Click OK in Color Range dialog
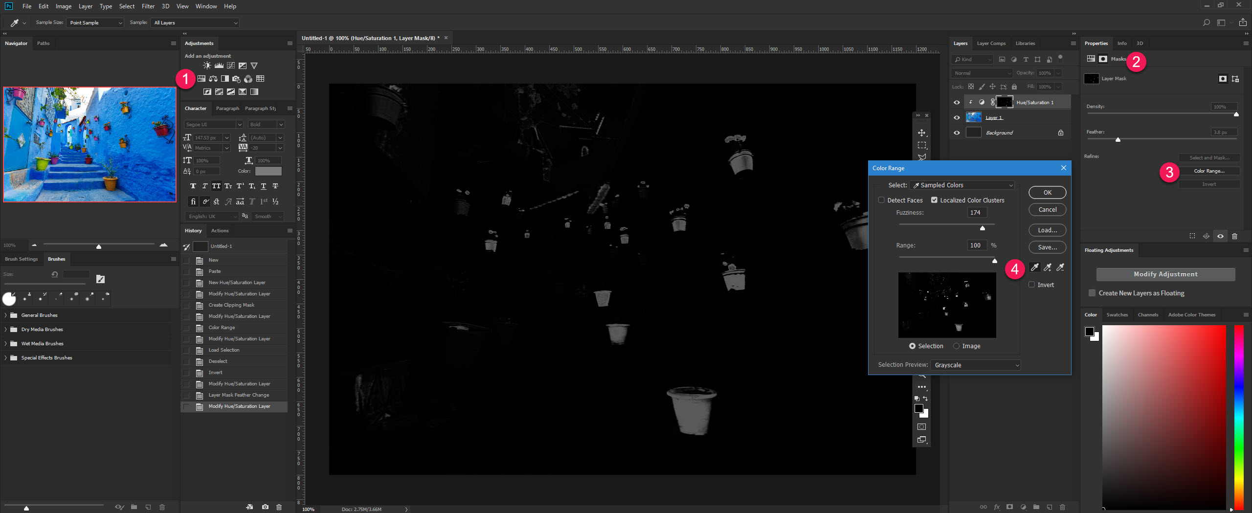Image resolution: width=1252 pixels, height=513 pixels. (1048, 193)
